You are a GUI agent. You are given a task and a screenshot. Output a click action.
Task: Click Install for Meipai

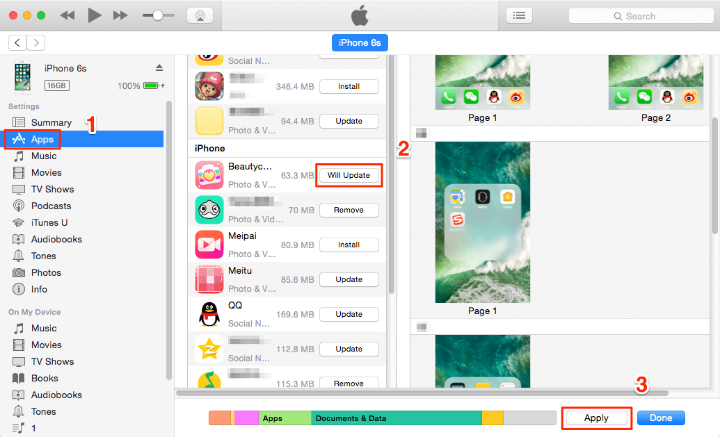pos(349,245)
